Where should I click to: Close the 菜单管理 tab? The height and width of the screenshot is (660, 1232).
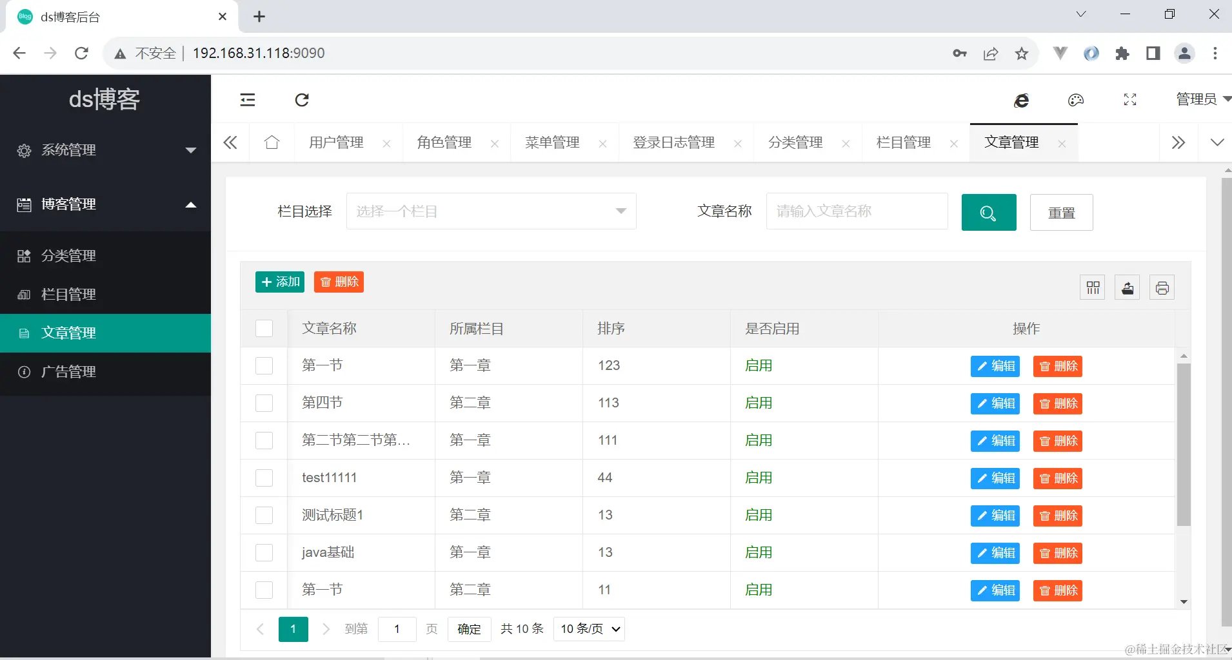(602, 144)
